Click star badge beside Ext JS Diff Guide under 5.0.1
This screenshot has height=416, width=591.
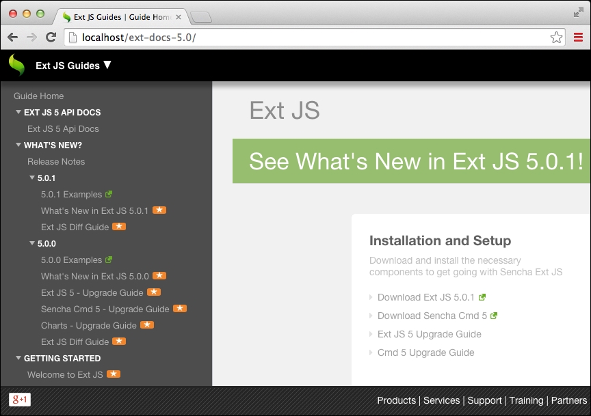(x=119, y=226)
